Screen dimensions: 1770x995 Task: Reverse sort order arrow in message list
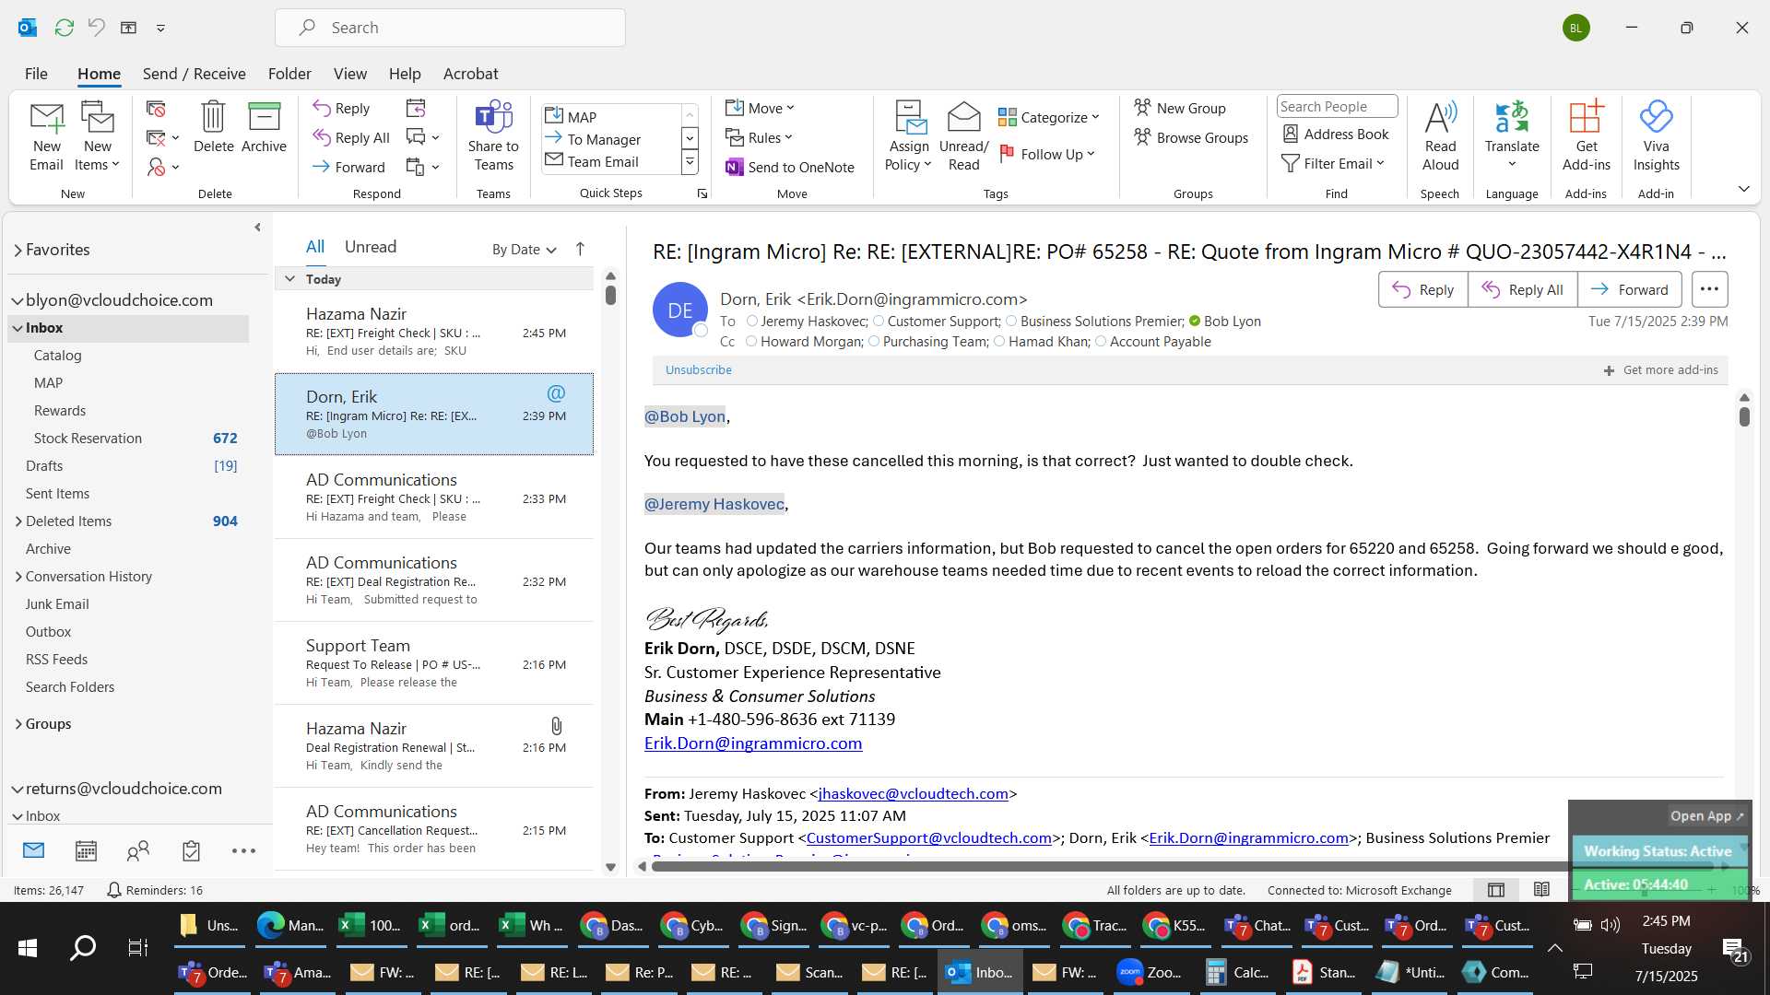pos(580,249)
